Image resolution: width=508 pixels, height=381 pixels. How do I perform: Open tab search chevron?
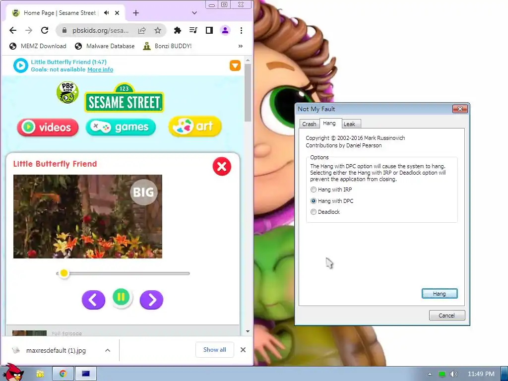point(194,13)
